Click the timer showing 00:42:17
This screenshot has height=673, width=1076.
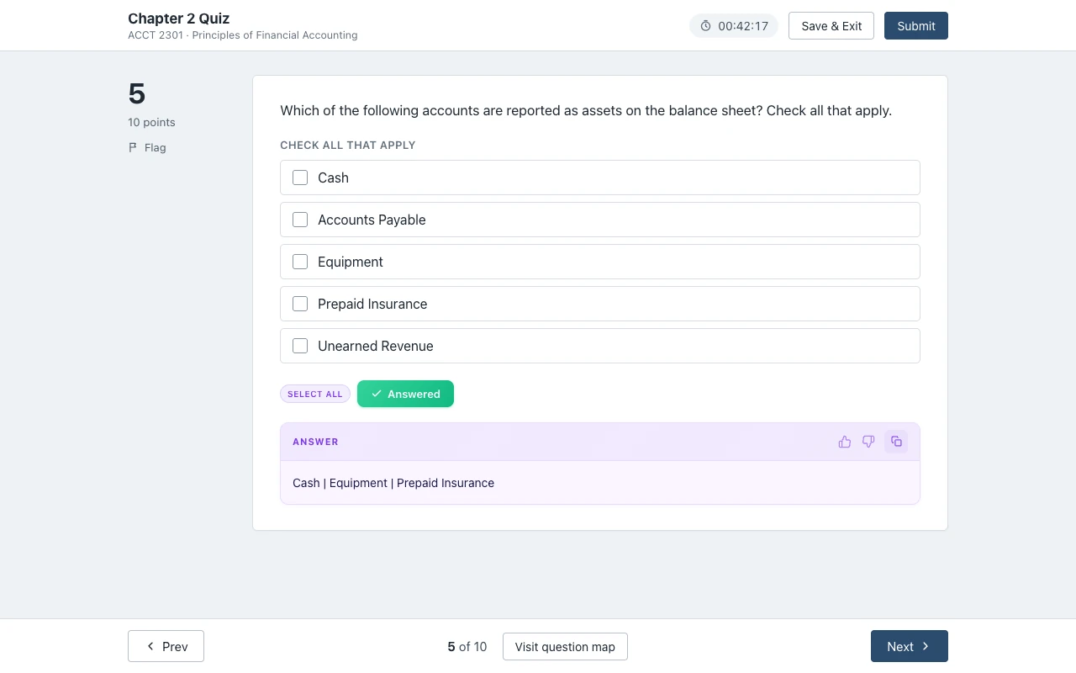coord(734,26)
